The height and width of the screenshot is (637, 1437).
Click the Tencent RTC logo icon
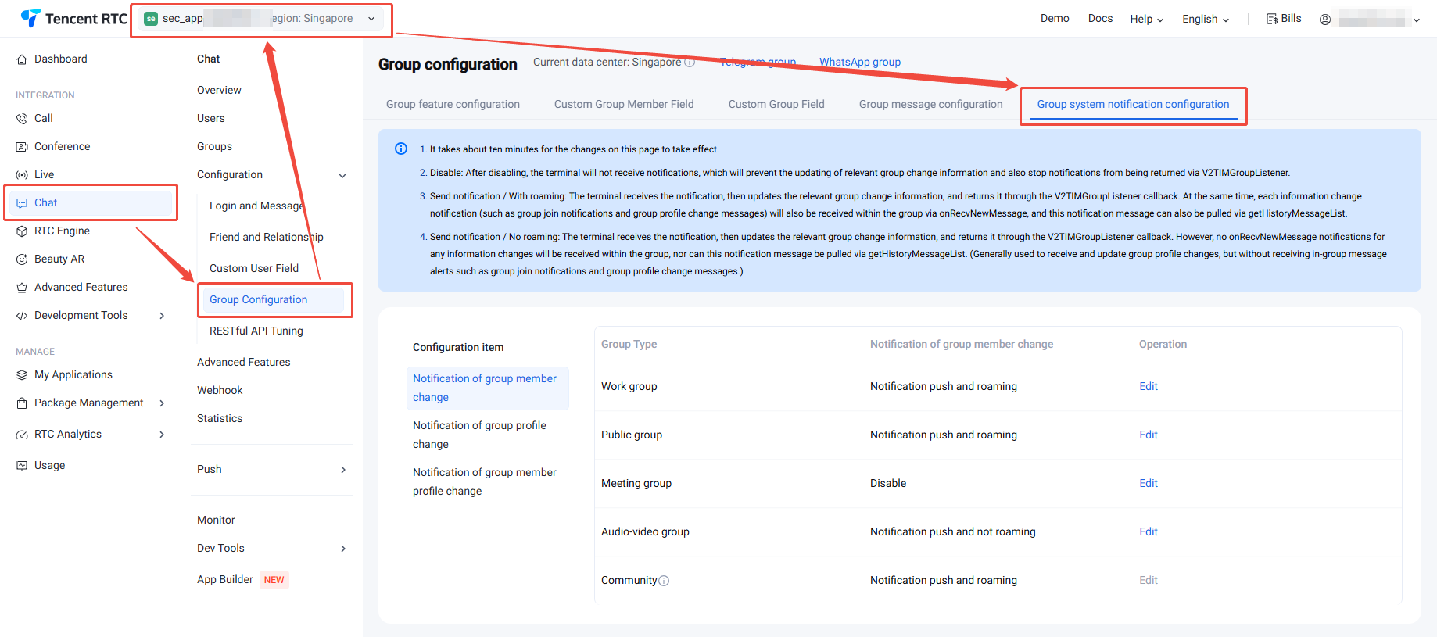30,18
